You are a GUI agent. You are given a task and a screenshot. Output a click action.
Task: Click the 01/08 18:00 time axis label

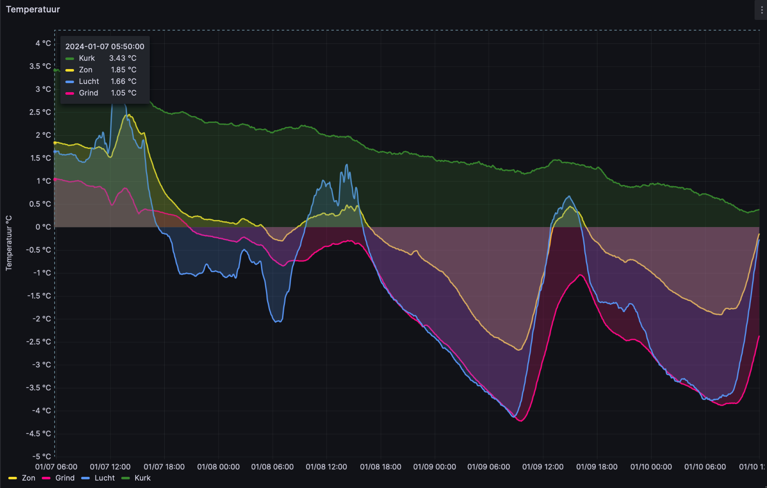pyautogui.click(x=381, y=467)
